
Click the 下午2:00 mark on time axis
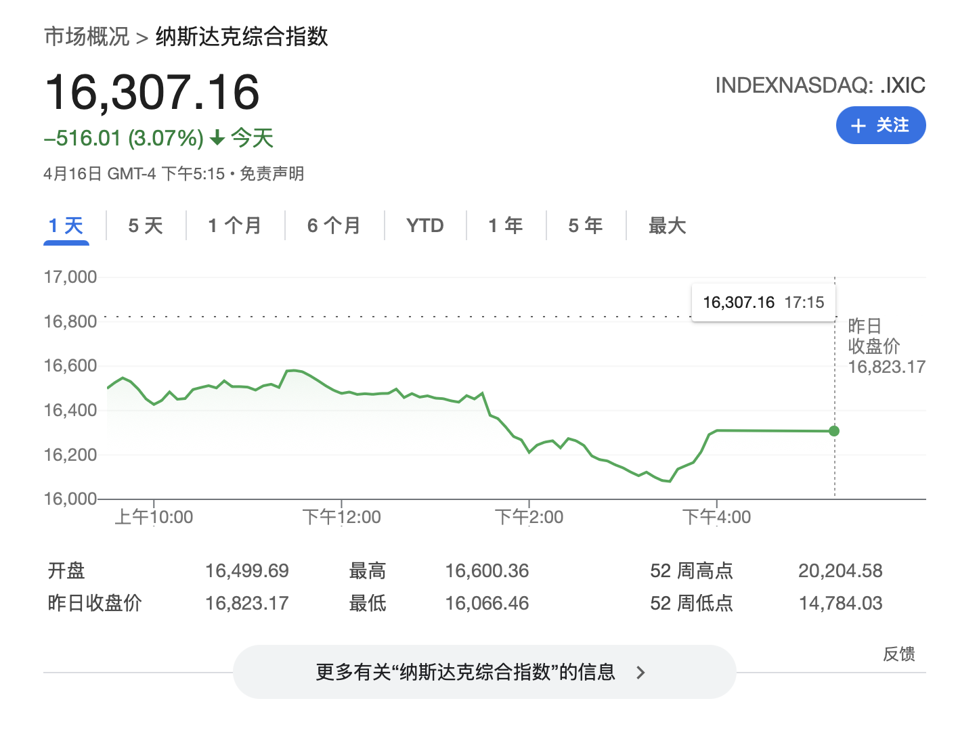pos(529,517)
